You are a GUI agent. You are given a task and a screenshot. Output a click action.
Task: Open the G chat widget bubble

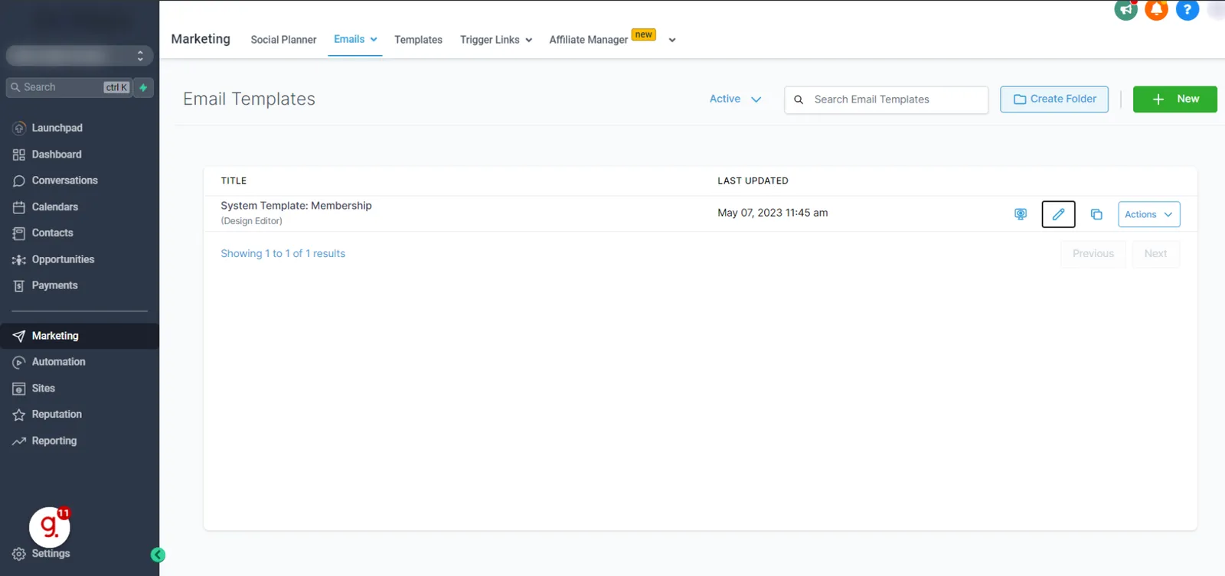[x=50, y=526]
